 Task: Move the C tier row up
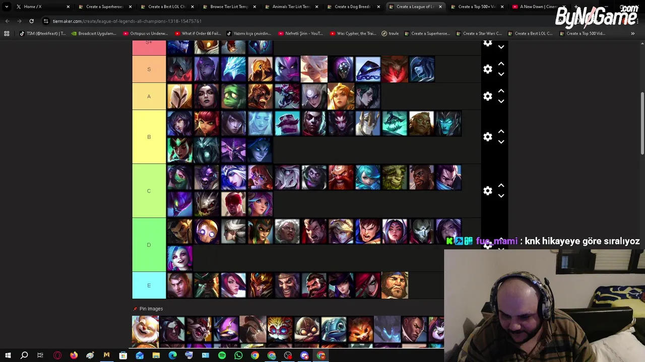[501, 186]
